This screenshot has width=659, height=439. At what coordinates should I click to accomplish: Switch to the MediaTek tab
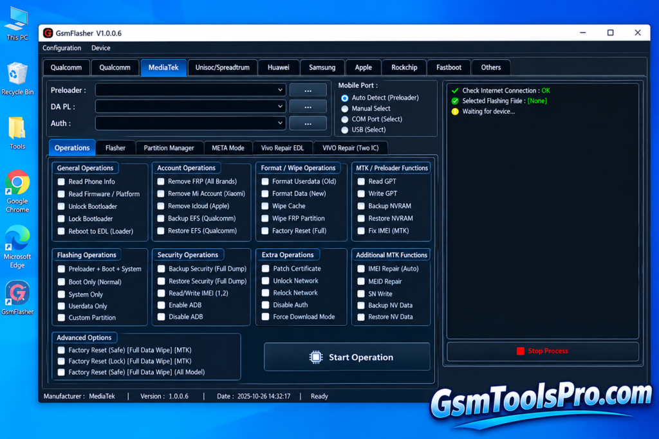pos(163,67)
